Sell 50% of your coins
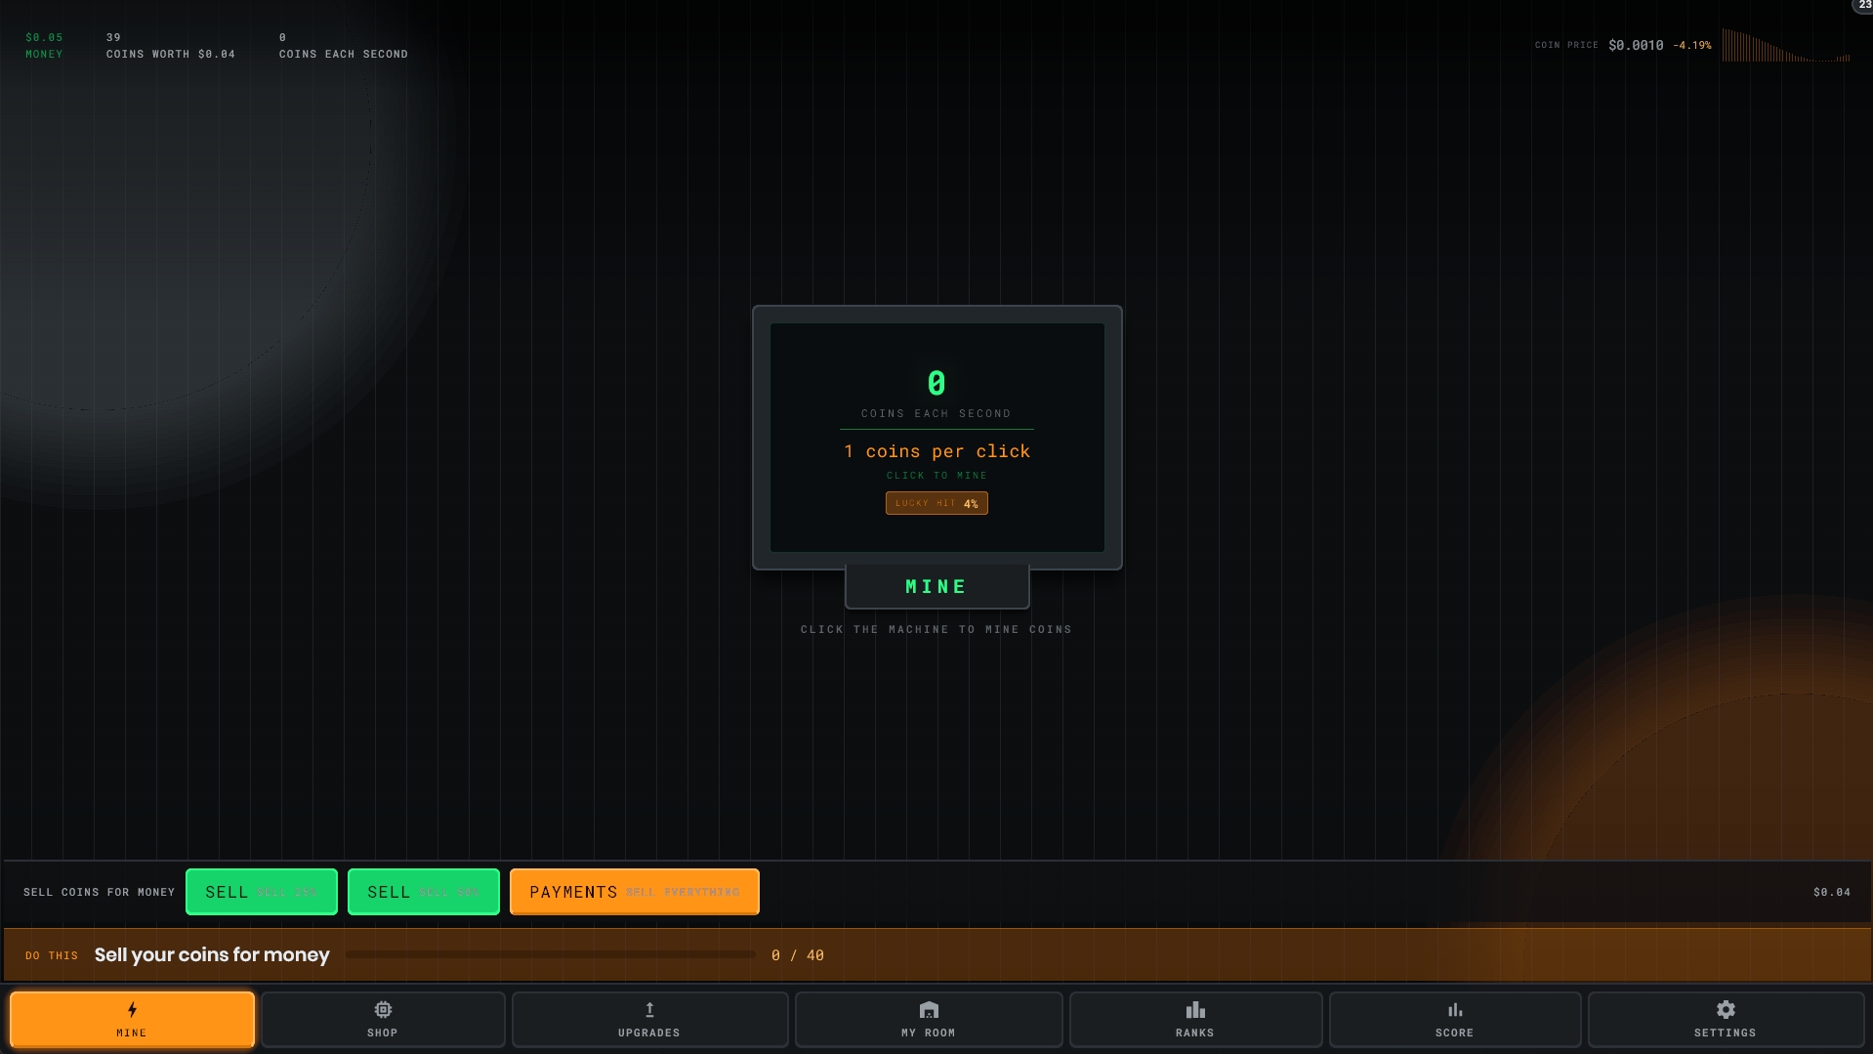This screenshot has width=1873, height=1054. click(x=424, y=892)
